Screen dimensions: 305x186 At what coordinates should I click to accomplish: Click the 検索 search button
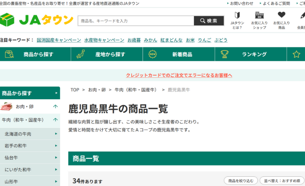209,21
